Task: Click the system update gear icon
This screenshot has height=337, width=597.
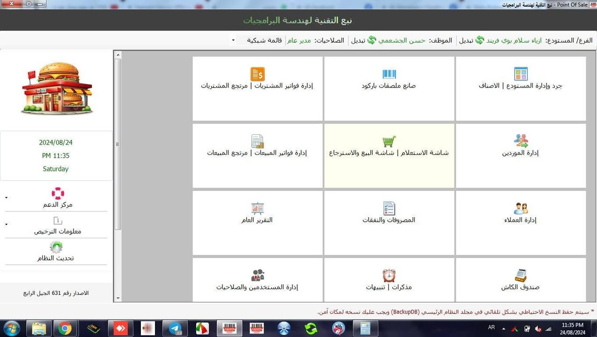Action: click(x=56, y=247)
